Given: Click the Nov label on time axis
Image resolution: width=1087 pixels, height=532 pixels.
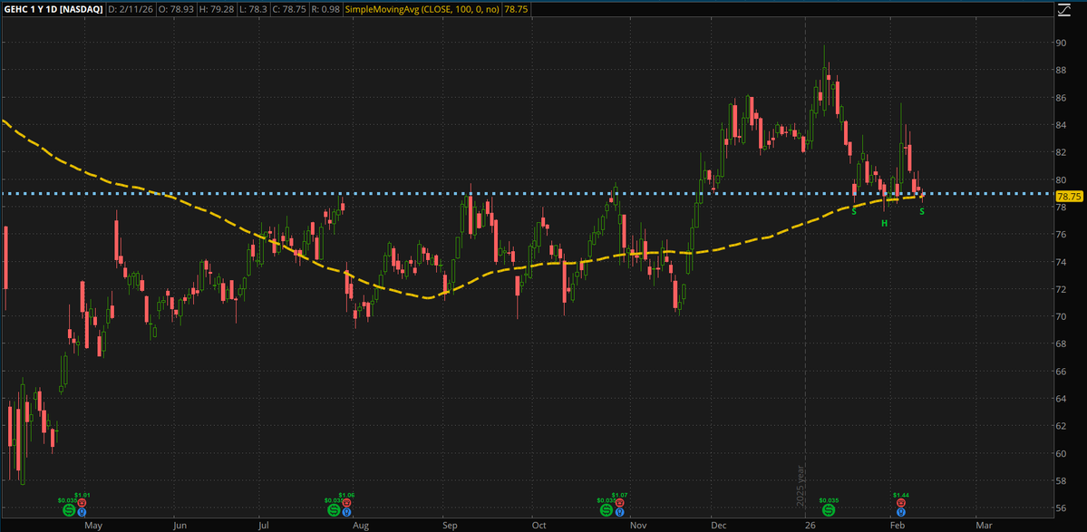Looking at the screenshot, I should pyautogui.click(x=639, y=525).
